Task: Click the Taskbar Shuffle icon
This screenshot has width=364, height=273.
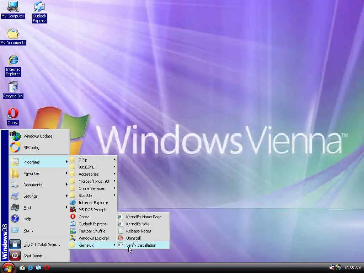Action: [73, 231]
